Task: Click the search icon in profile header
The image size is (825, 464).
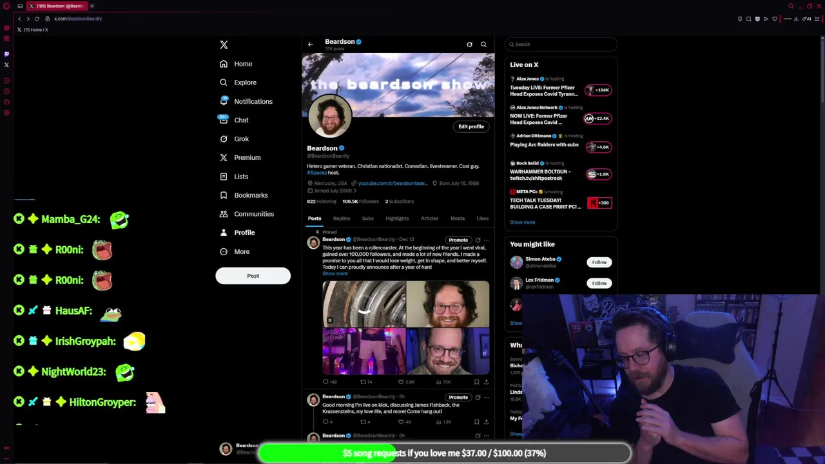Action: (483, 44)
